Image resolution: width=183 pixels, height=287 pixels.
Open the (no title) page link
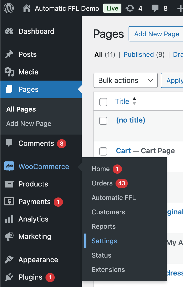click(x=131, y=120)
